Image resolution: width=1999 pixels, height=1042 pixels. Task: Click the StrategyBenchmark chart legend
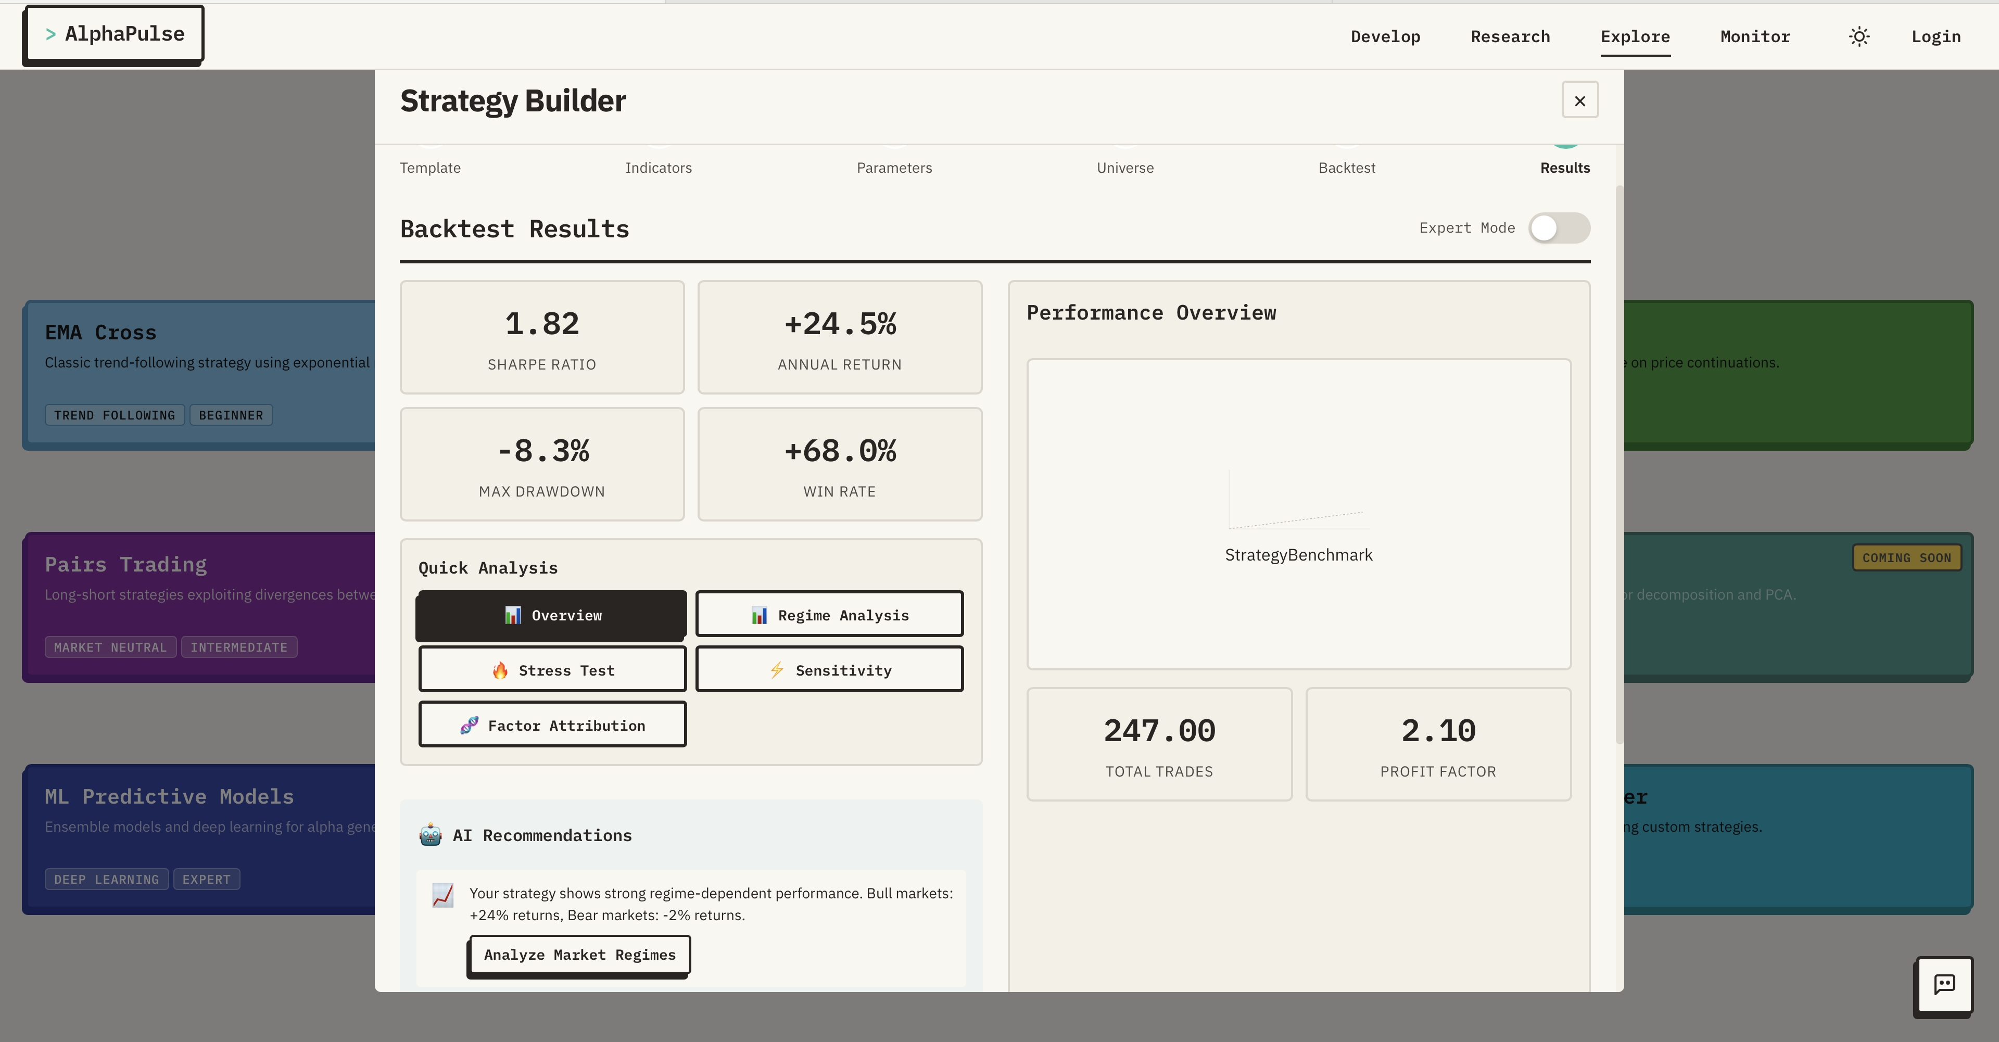tap(1298, 555)
